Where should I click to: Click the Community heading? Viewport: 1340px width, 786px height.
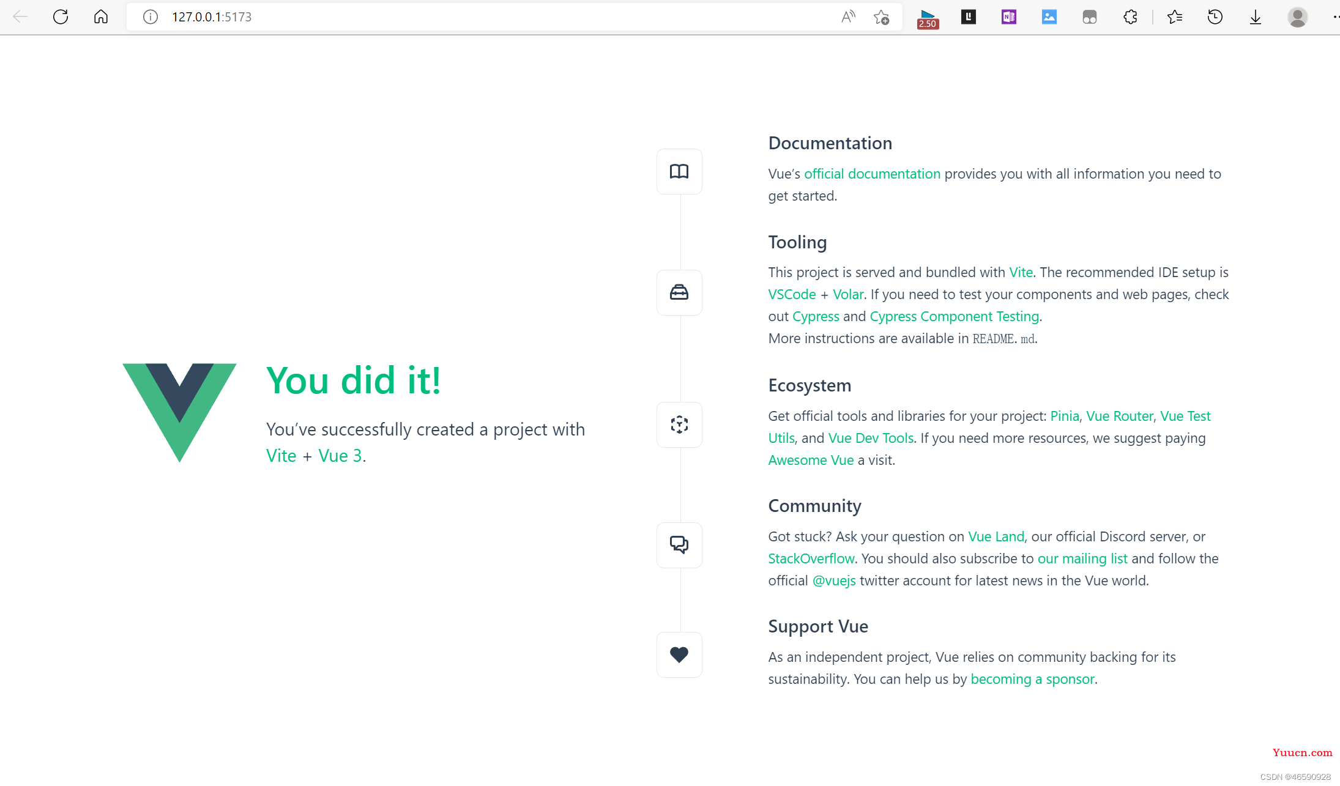815,506
